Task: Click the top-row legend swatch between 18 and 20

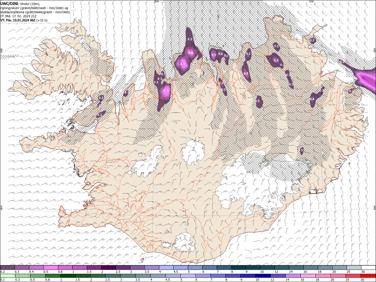Action: (x=325, y=268)
